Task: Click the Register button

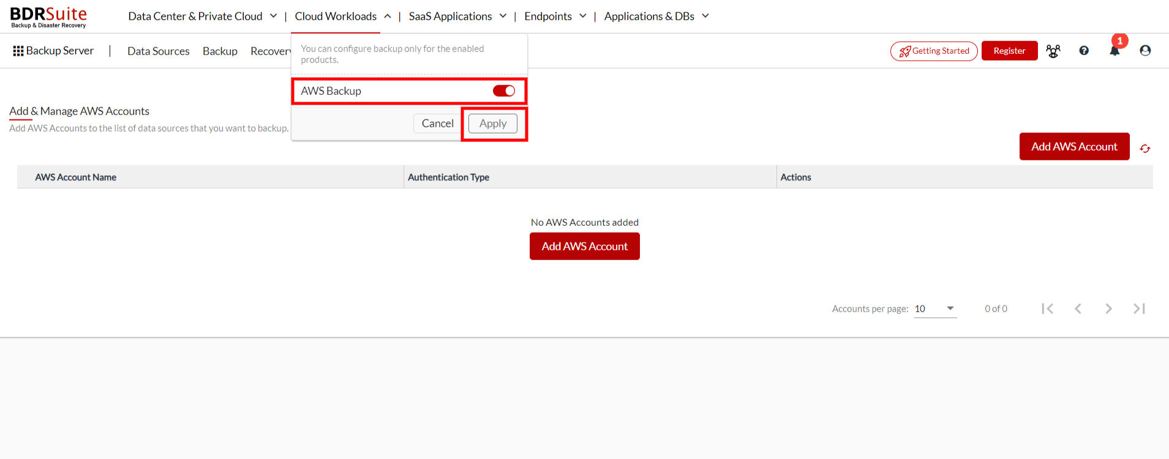Action: pyautogui.click(x=1009, y=51)
